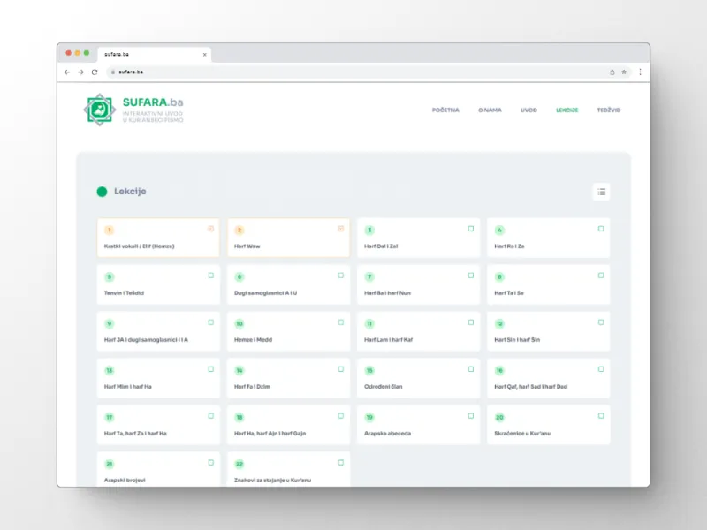Image resolution: width=707 pixels, height=530 pixels.
Task: Click the green dot beside Lekcije heading
Action: point(102,192)
